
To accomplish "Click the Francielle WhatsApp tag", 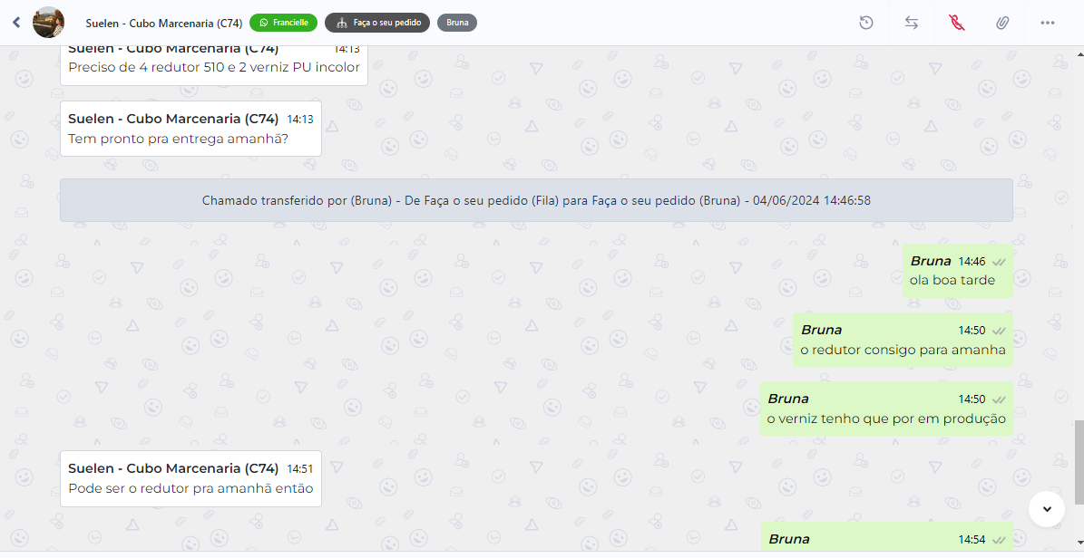I will coord(283,23).
